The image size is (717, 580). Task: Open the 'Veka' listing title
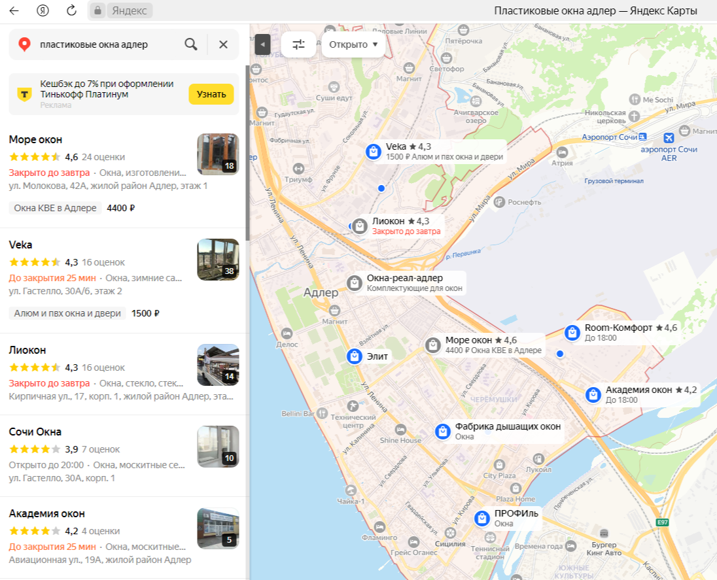20,245
